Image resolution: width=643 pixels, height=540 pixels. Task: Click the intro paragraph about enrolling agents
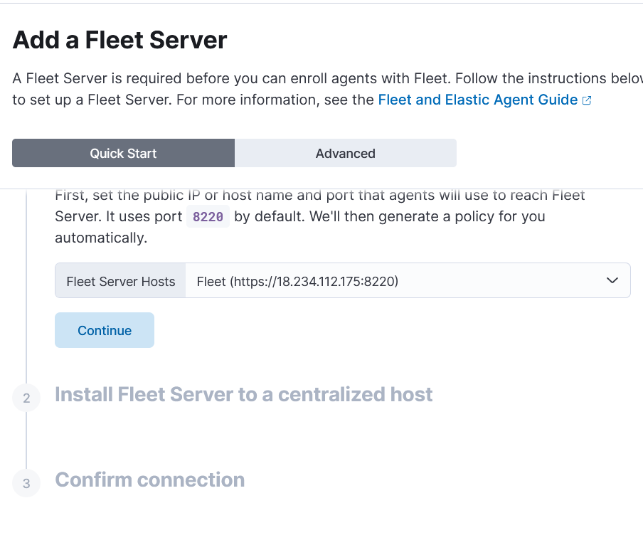click(x=328, y=89)
